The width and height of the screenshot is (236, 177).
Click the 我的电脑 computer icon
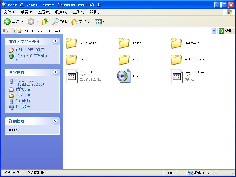coord(11,101)
